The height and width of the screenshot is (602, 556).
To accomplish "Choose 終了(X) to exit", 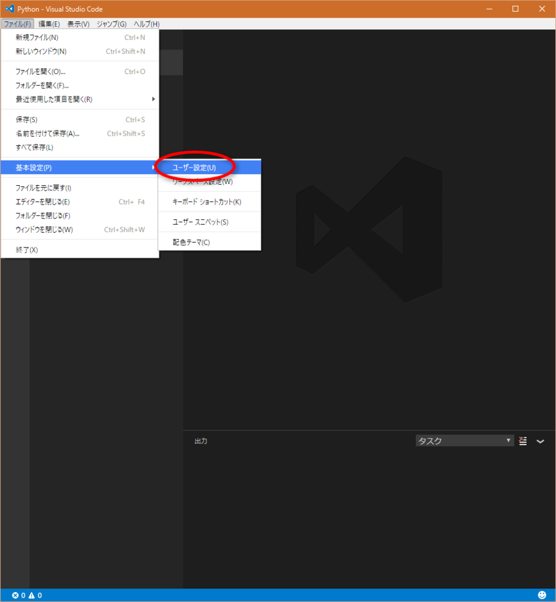I will [x=80, y=249].
